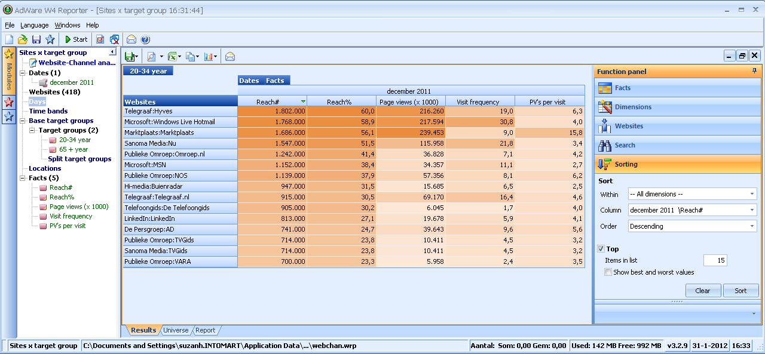Open the Websites section in Function panel
The image size is (765, 354).
pos(678,126)
